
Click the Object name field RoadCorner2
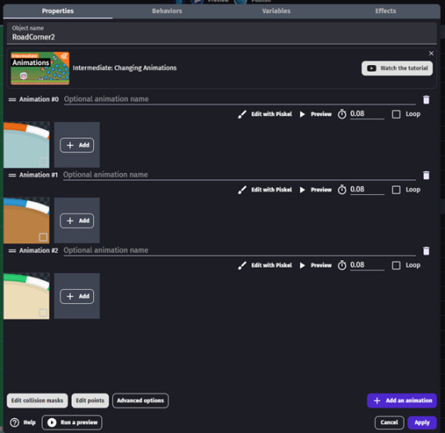tap(222, 34)
